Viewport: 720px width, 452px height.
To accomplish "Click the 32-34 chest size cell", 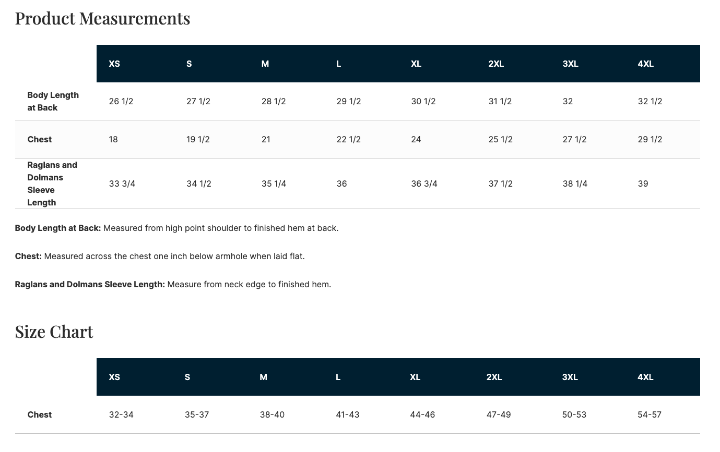I will click(x=121, y=414).
